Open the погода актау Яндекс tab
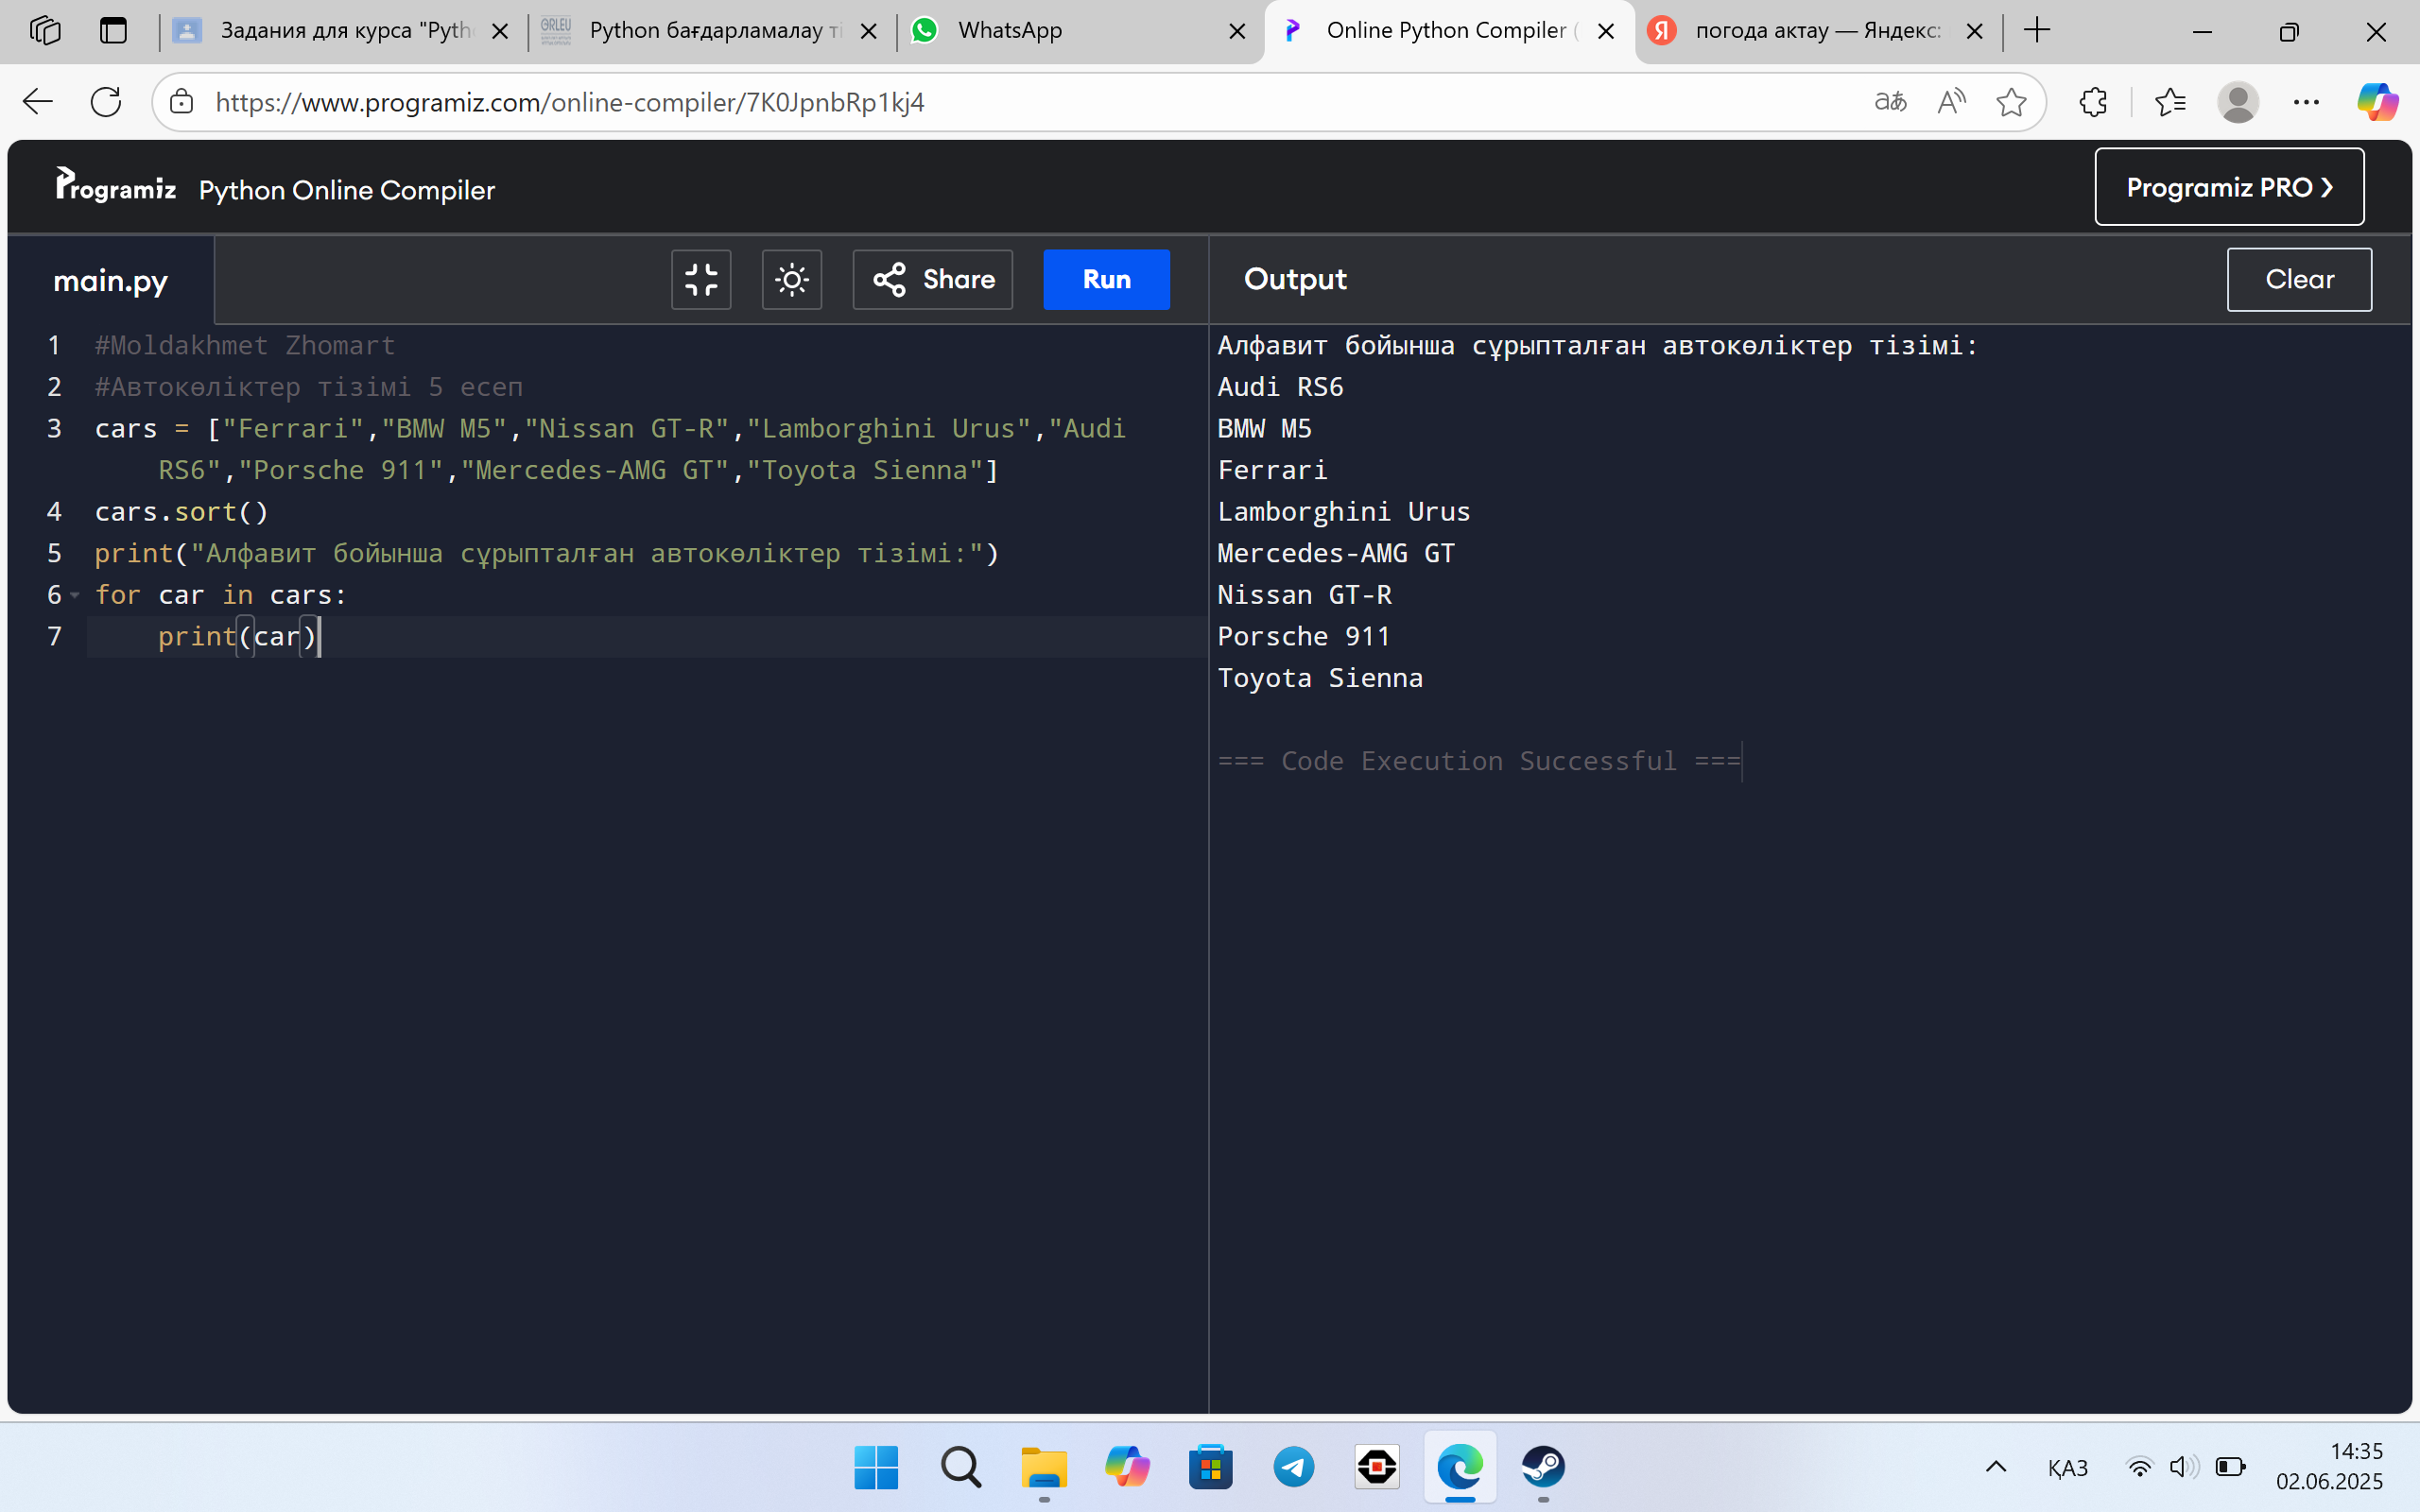Viewport: 2420px width, 1512px height. pyautogui.click(x=1816, y=31)
